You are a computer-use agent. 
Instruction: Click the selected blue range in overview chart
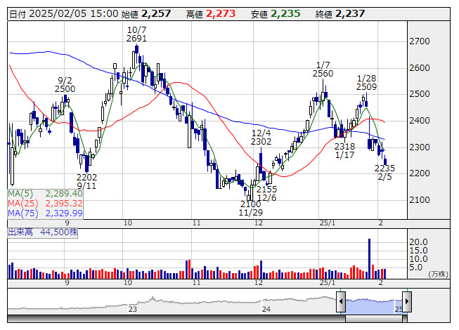pos(374,305)
